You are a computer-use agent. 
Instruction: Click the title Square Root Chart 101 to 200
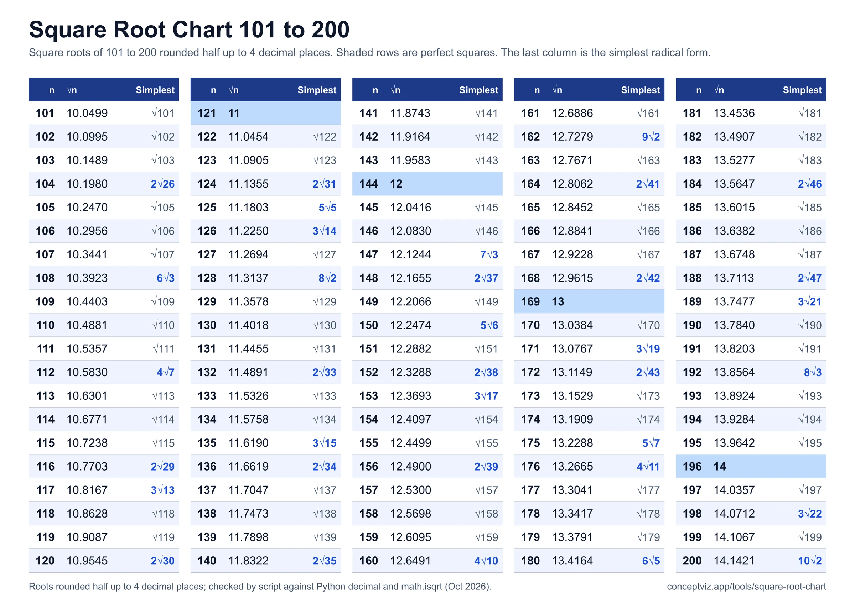pyautogui.click(x=189, y=30)
